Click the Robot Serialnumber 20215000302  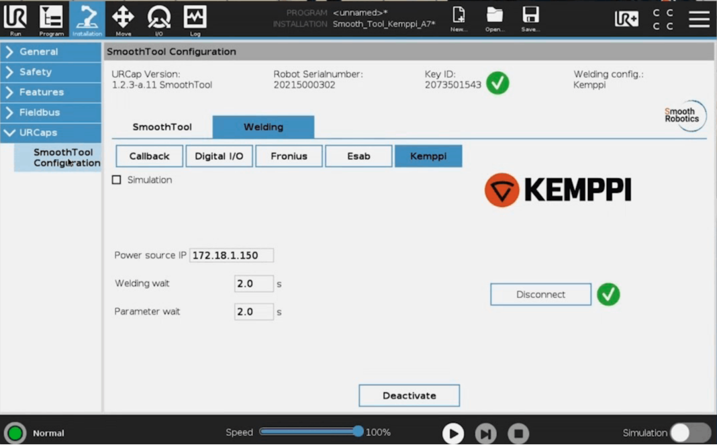point(304,85)
